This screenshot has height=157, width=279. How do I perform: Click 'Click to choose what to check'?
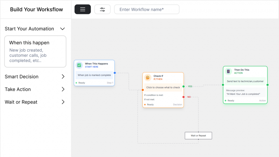(x=163, y=88)
